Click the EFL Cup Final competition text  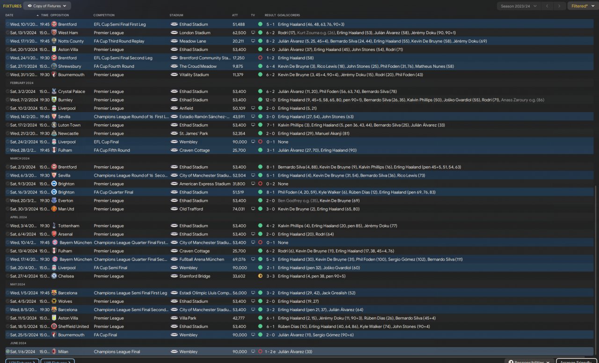pyautogui.click(x=106, y=142)
